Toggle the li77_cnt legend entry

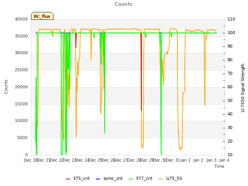pos(140,178)
